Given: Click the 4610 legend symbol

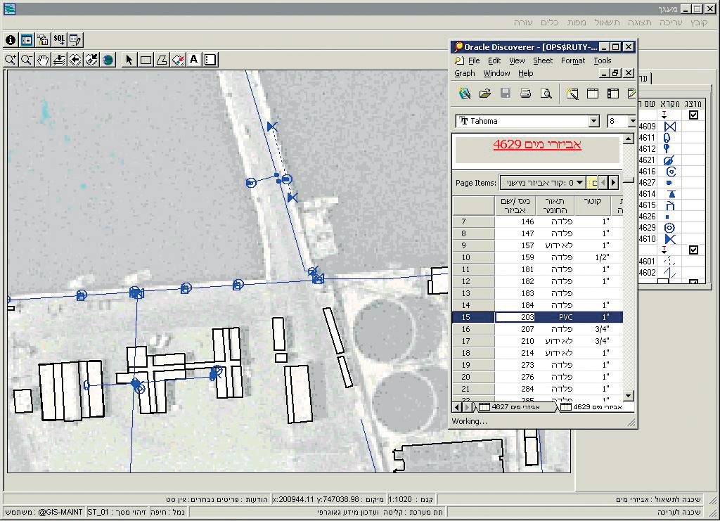Looking at the screenshot, I should coord(670,239).
